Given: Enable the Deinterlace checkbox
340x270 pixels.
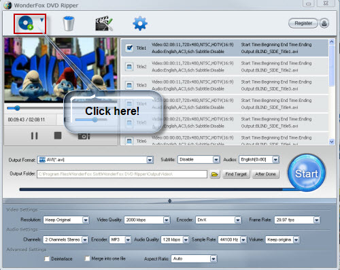Looking at the screenshot, I should 47,258.
